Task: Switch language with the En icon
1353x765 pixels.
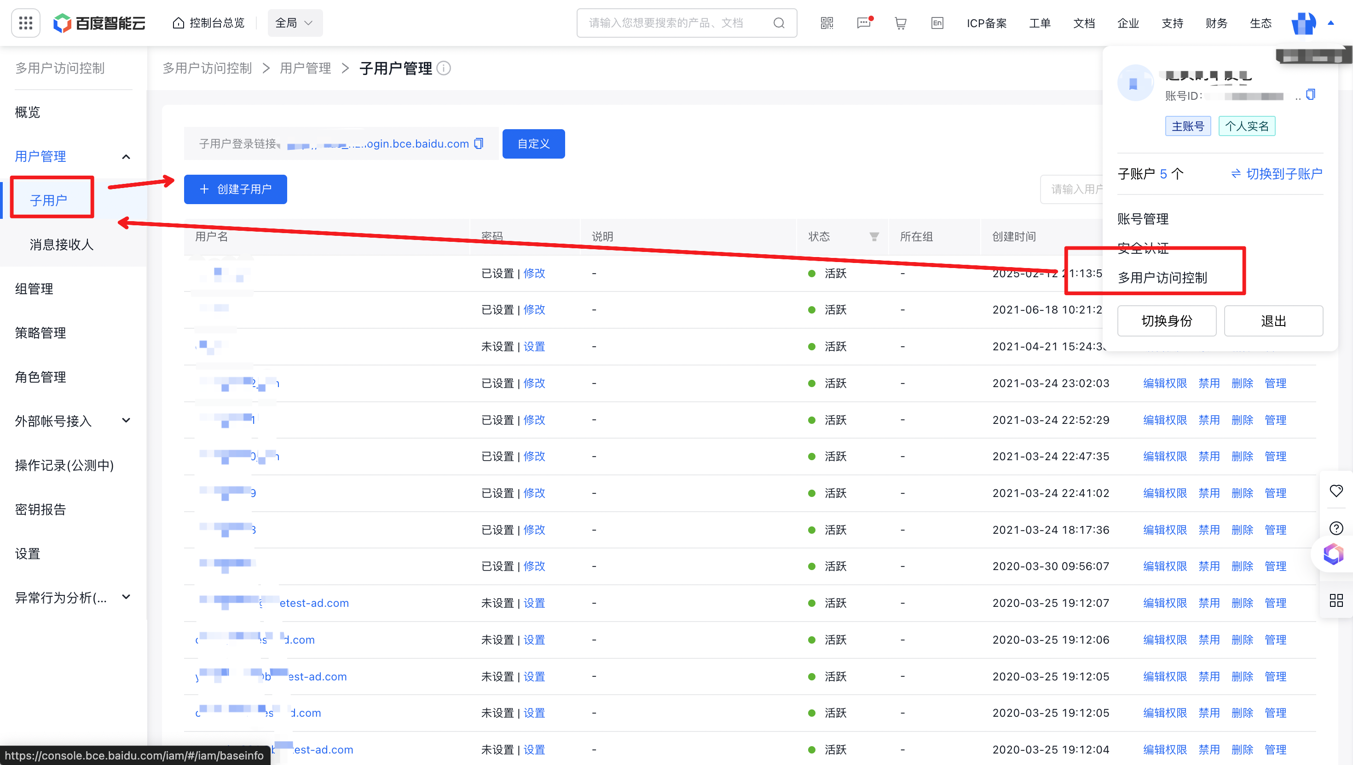Action: click(x=937, y=23)
